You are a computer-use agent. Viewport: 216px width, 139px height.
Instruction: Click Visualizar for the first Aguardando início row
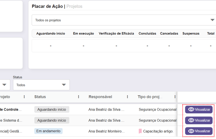199,110
